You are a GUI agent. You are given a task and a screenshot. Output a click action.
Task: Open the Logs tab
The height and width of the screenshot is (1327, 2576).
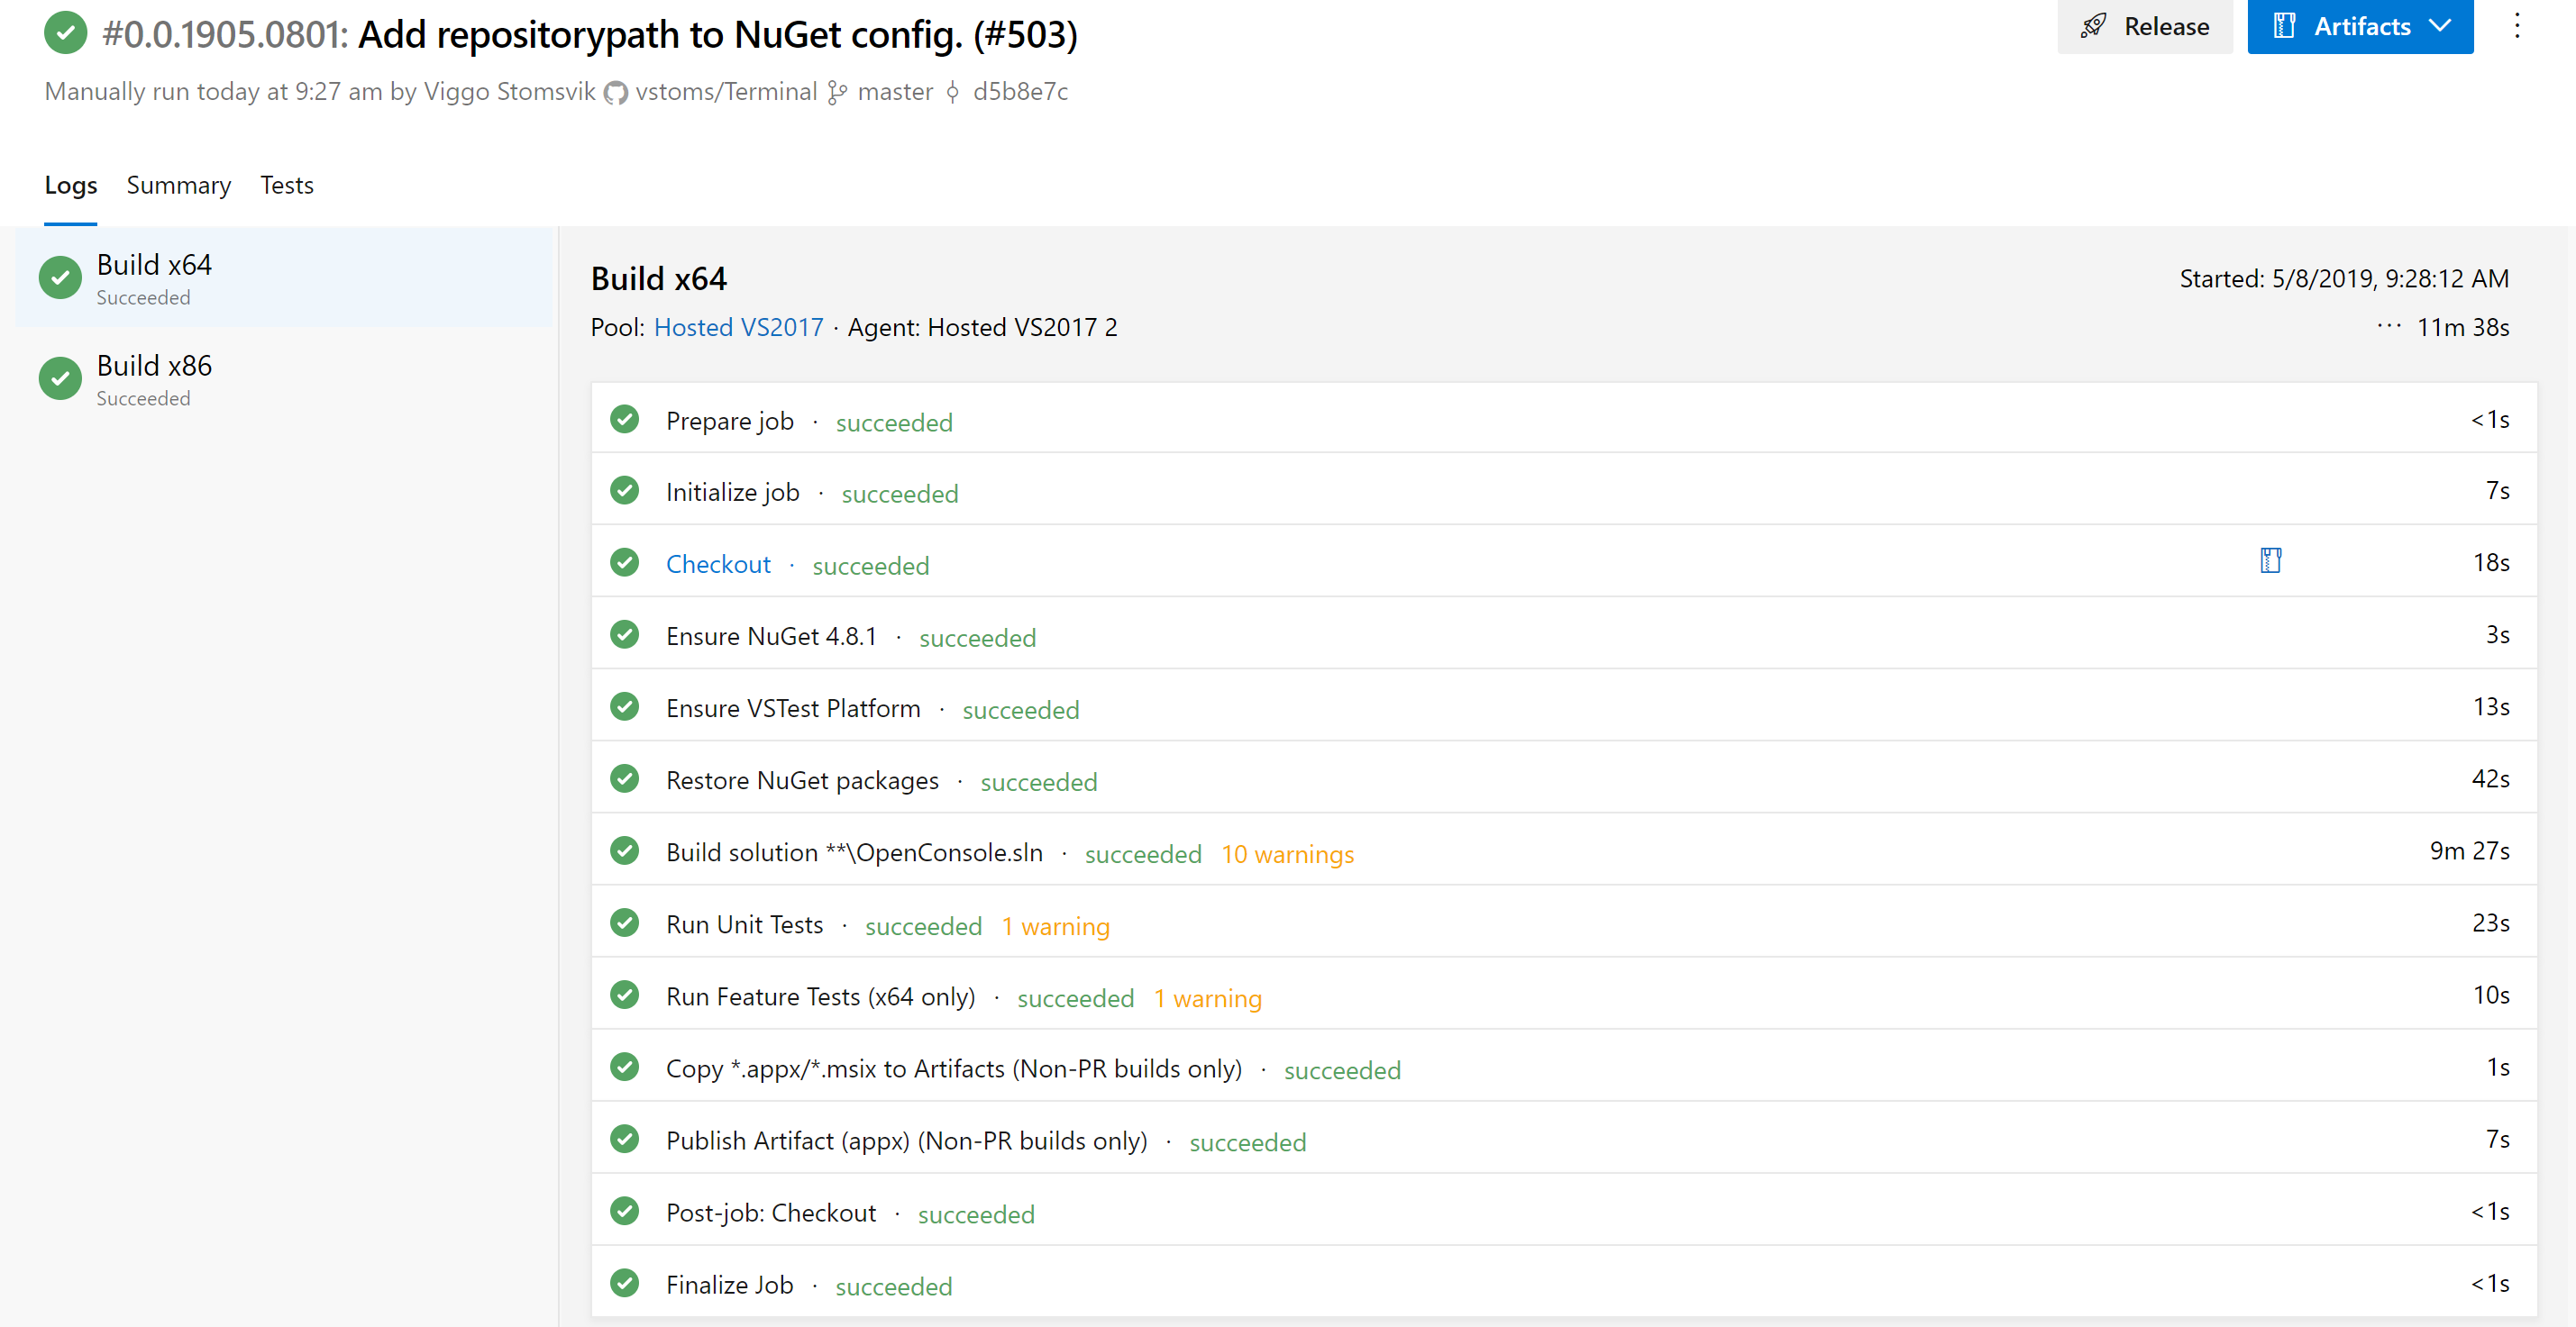pos(71,185)
